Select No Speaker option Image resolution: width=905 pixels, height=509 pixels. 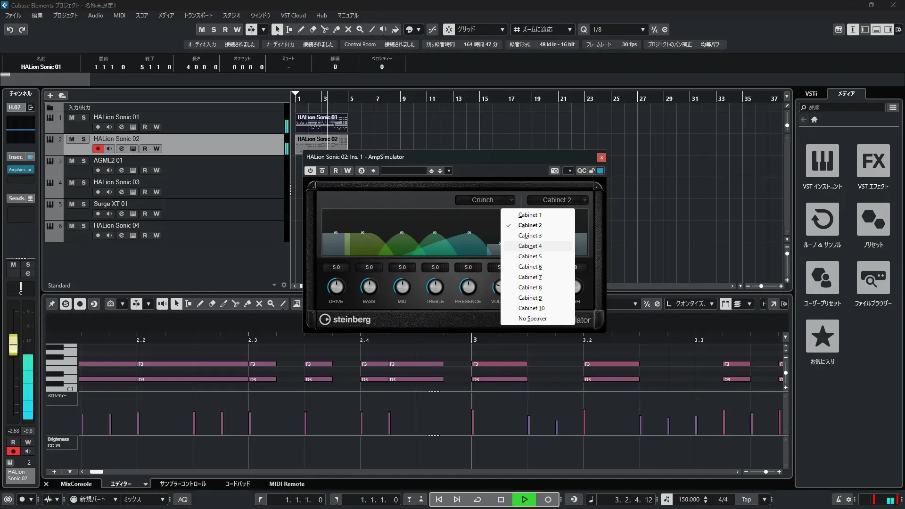[532, 319]
